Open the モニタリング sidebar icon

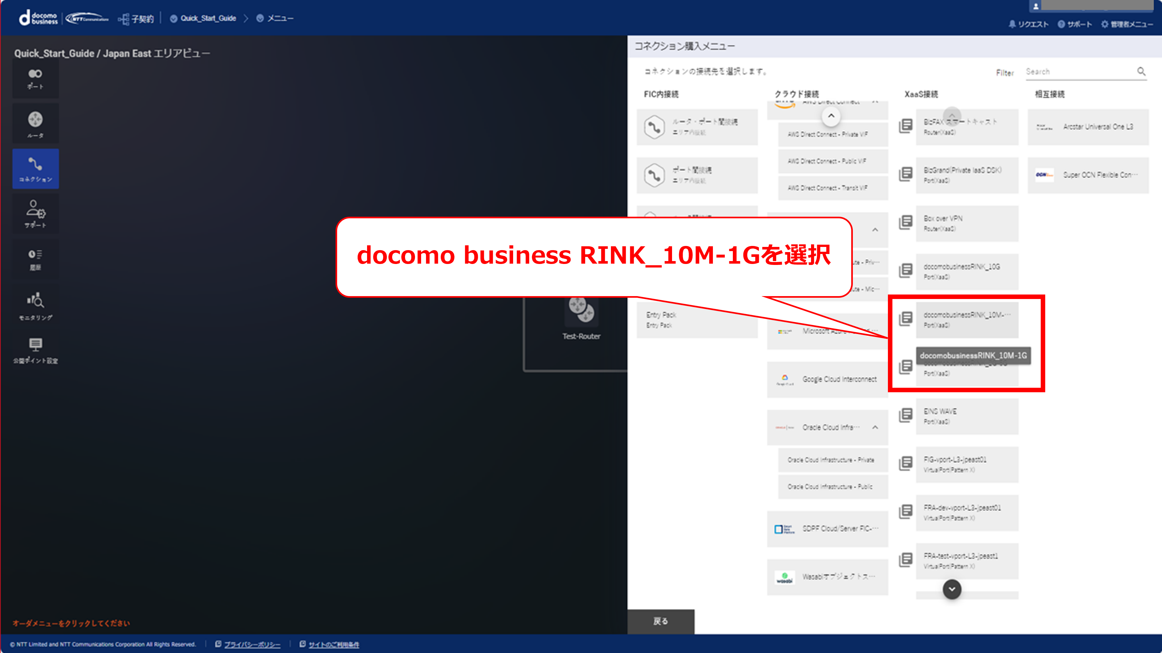pos(35,305)
